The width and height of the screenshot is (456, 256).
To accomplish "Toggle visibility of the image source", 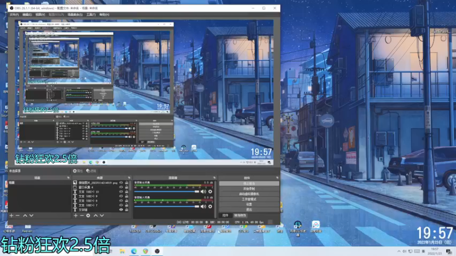I will 121,183.
